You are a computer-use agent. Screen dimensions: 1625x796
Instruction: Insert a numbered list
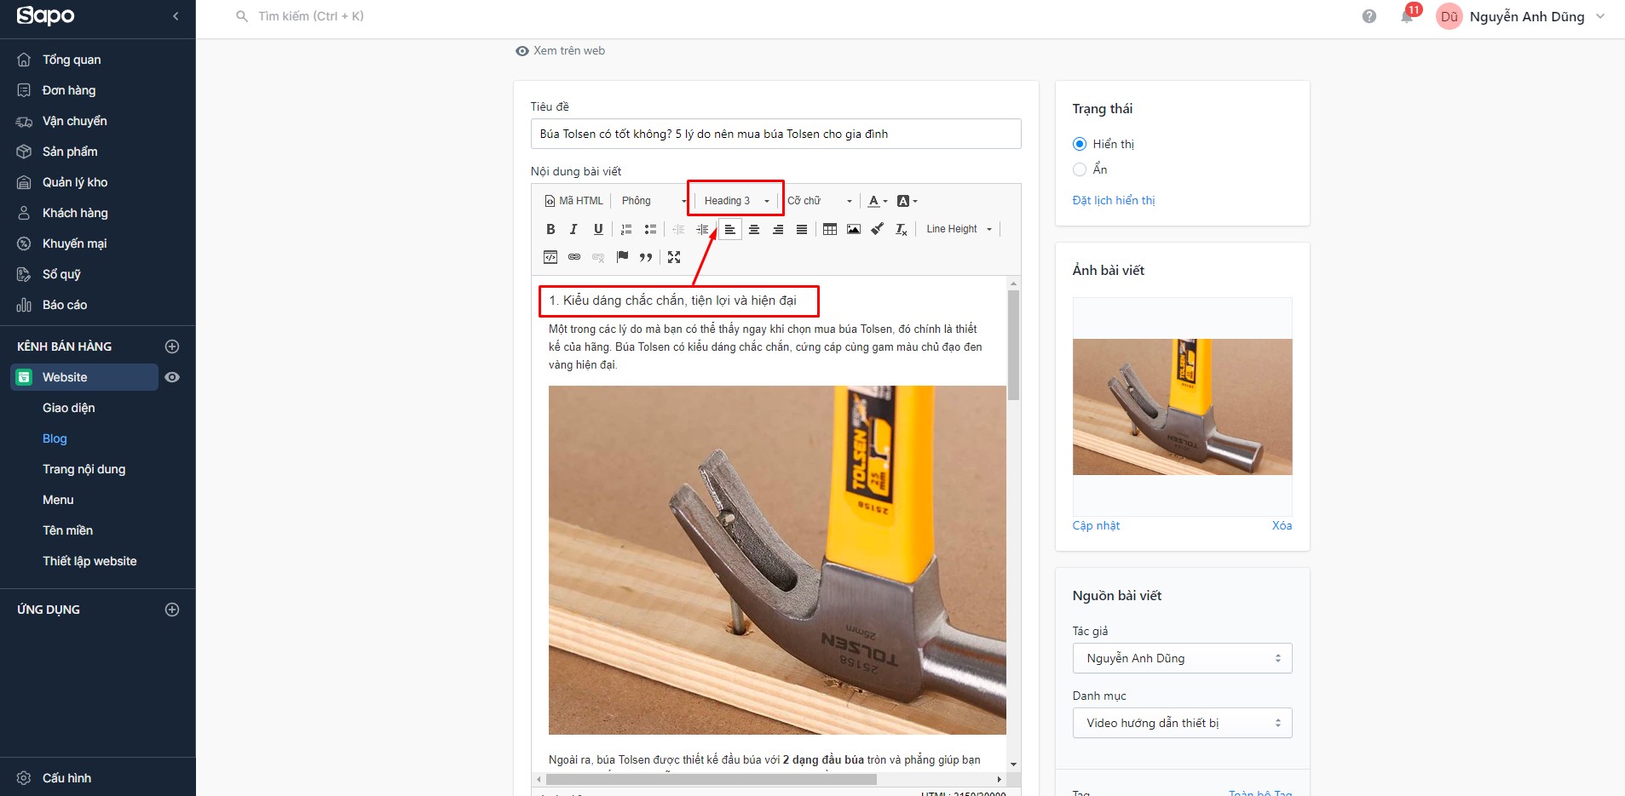coord(626,229)
